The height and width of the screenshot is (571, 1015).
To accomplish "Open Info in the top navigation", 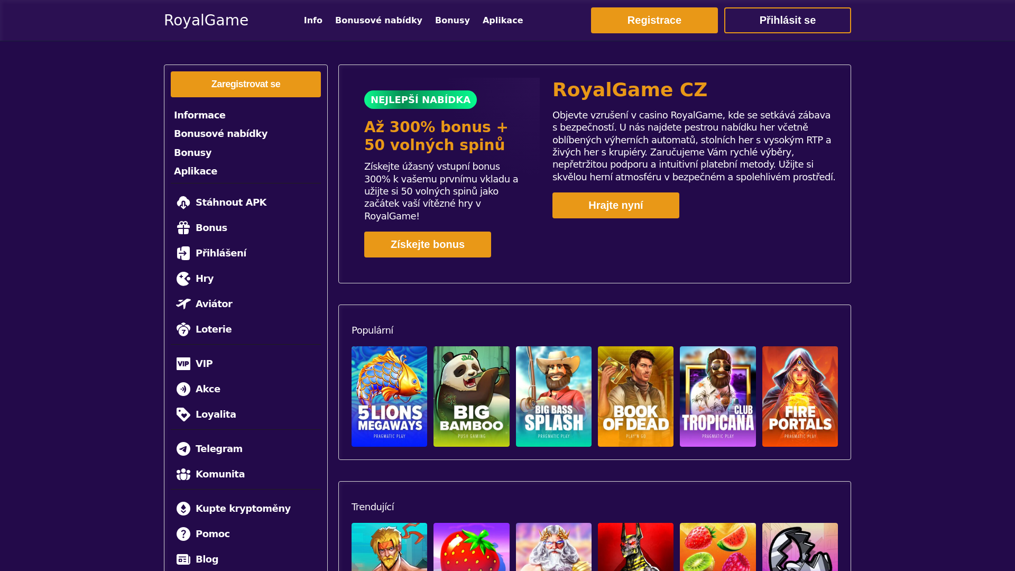I will pos(313,20).
